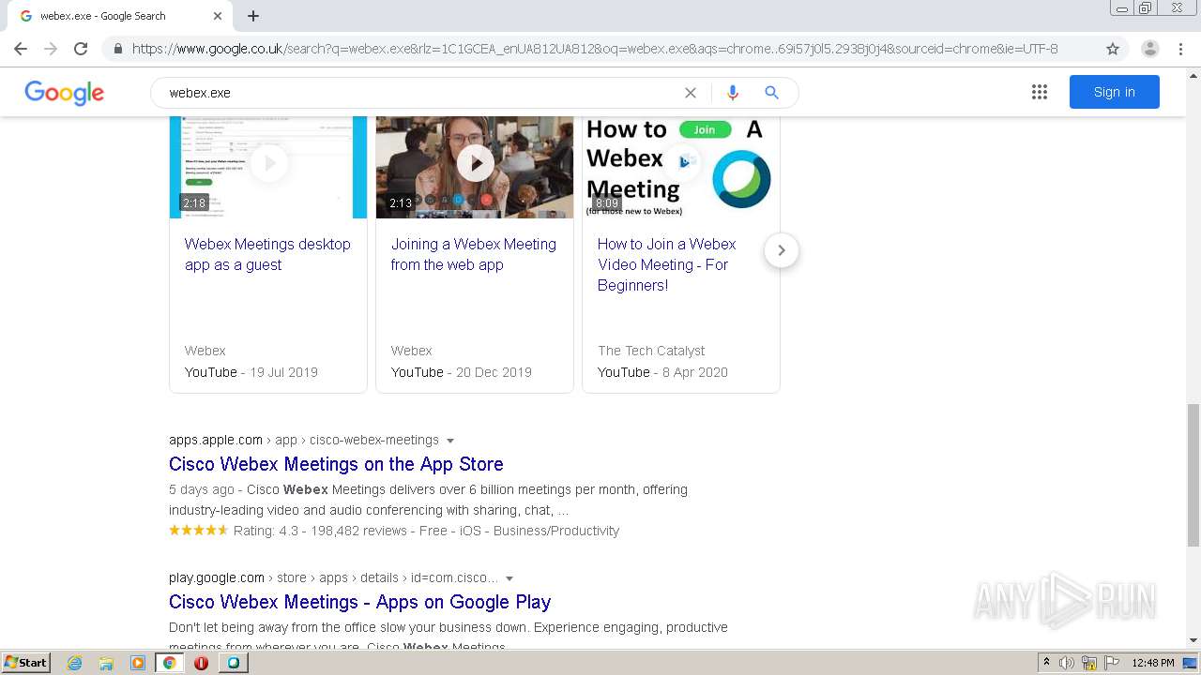Click the page vertical scrollbar thumb
Viewport: 1201px width, 675px height.
click(x=1193, y=474)
